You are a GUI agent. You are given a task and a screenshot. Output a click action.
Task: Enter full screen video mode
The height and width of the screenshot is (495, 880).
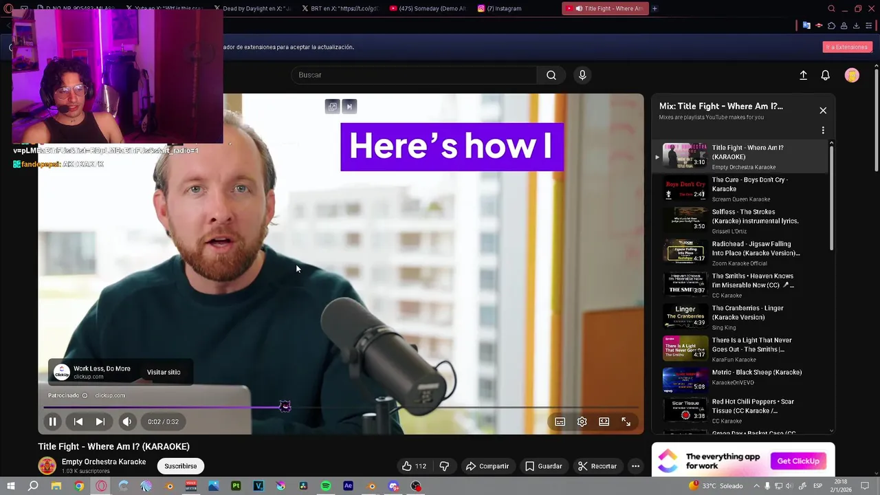626,421
